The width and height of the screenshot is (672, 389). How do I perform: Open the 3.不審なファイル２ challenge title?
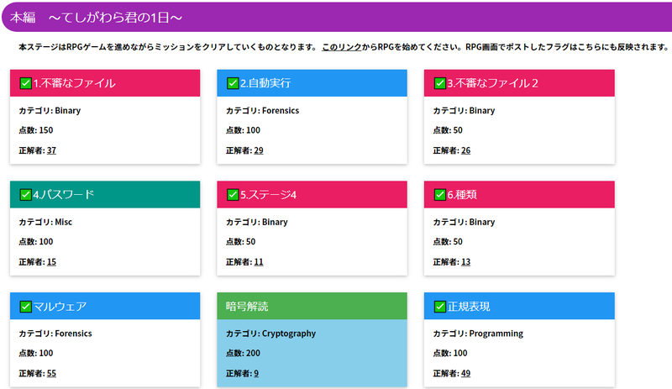493,83
